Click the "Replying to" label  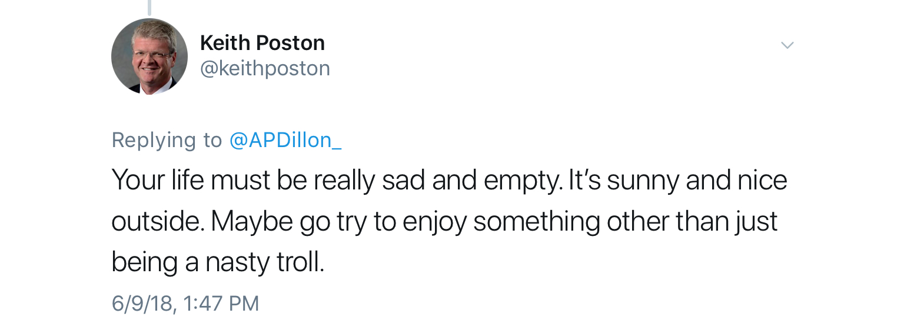pyautogui.click(x=167, y=140)
